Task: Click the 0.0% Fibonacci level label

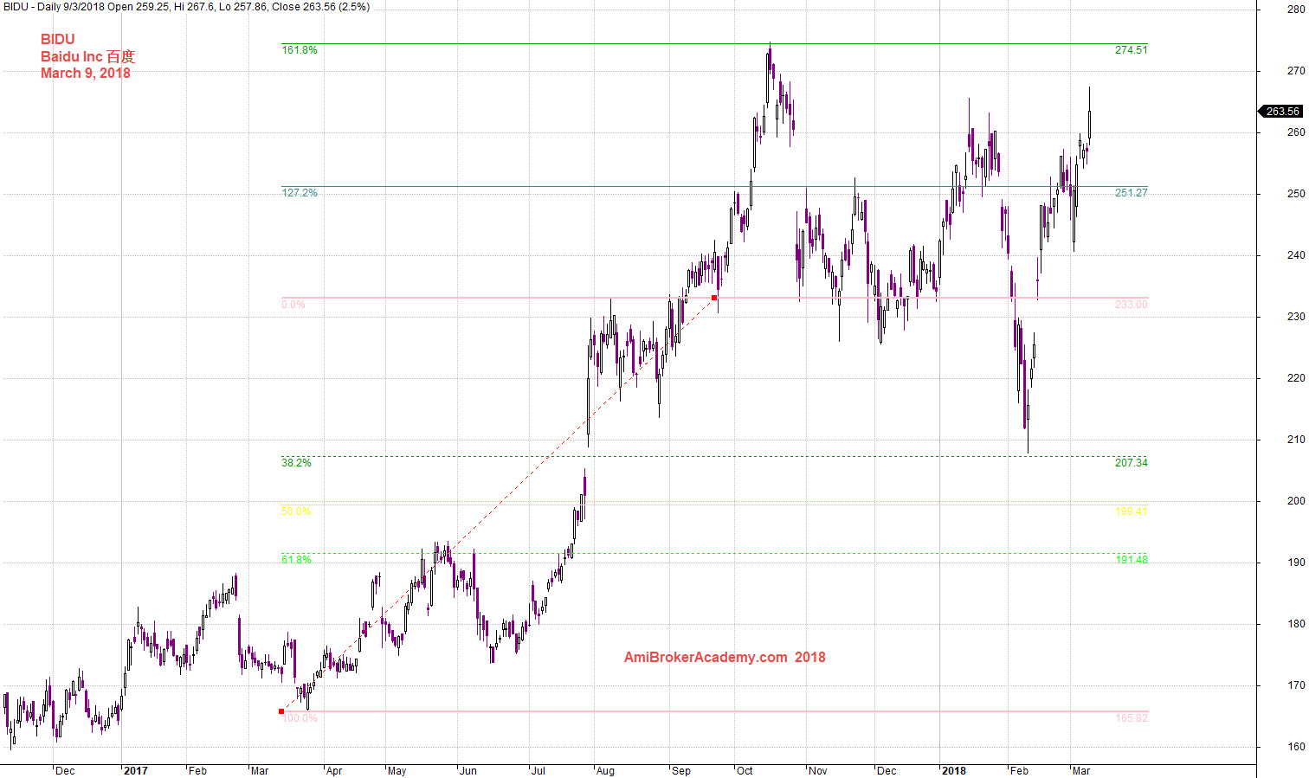Action: coord(293,305)
